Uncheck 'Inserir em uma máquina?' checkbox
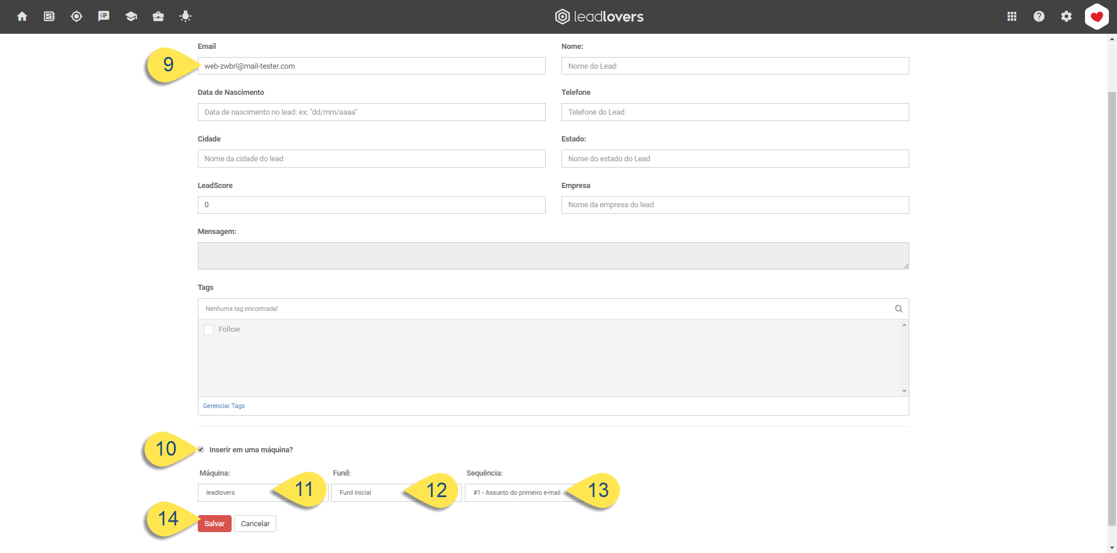This screenshot has width=1117, height=553. click(201, 449)
